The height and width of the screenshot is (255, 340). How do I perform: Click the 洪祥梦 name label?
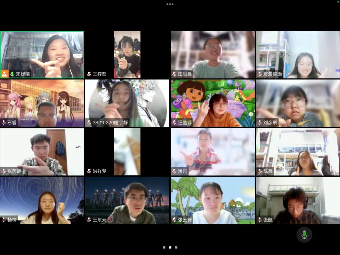[100, 171]
